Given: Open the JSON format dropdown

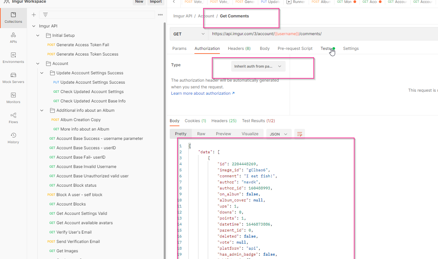Looking at the screenshot, I should [279, 134].
